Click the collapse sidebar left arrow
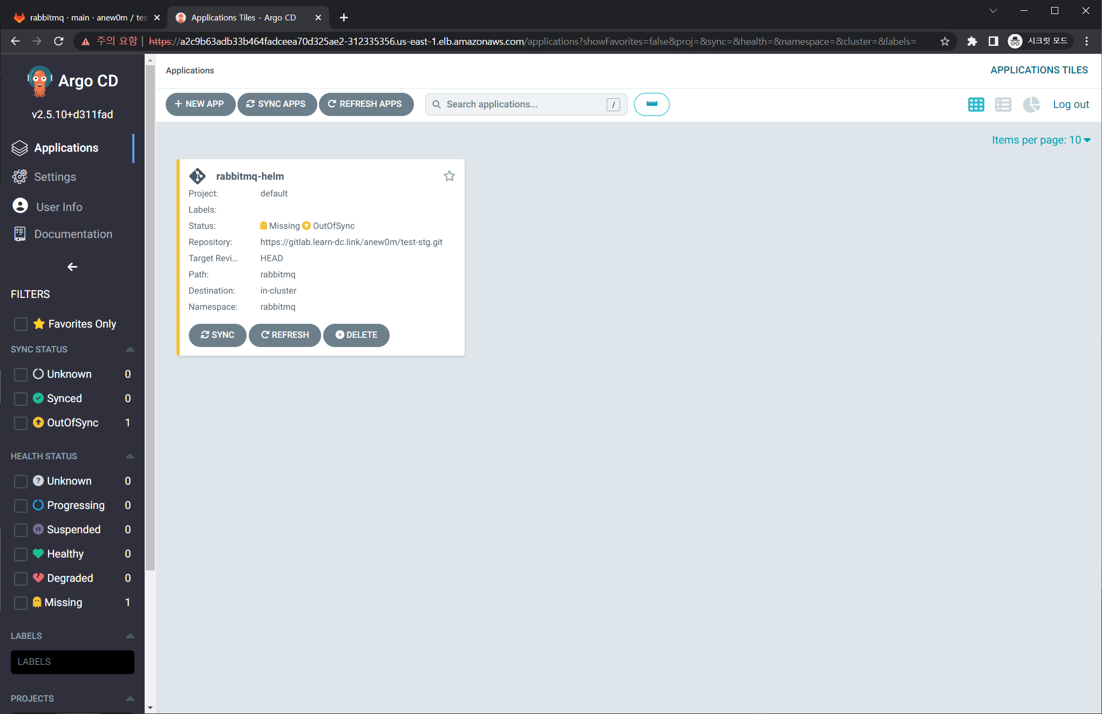Viewport: 1102px width, 714px height. point(72,267)
